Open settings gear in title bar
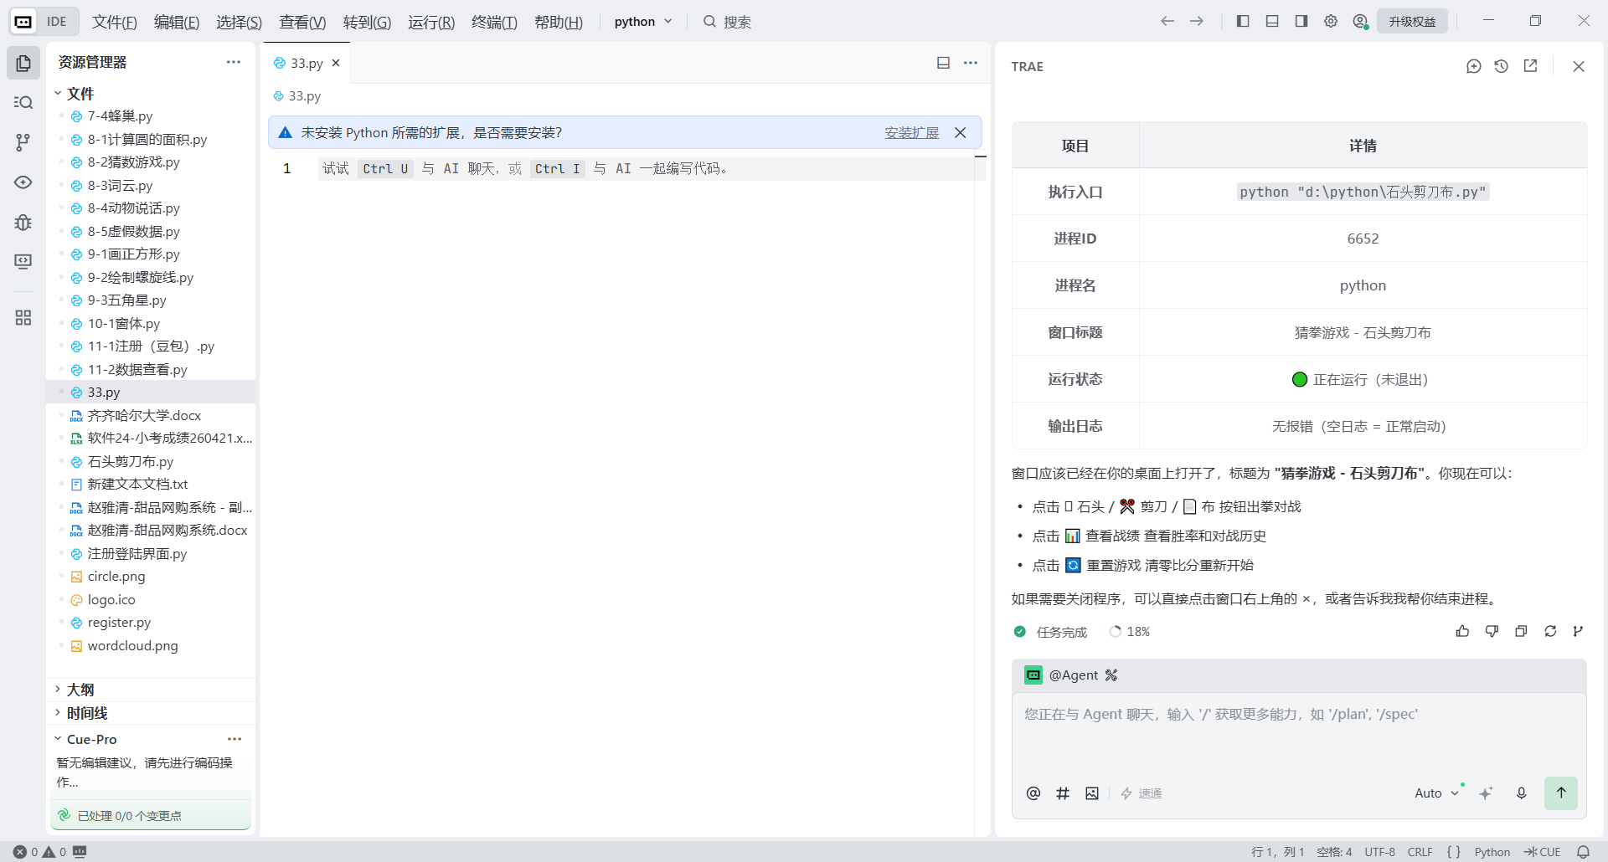Image resolution: width=1608 pixels, height=862 pixels. tap(1331, 21)
